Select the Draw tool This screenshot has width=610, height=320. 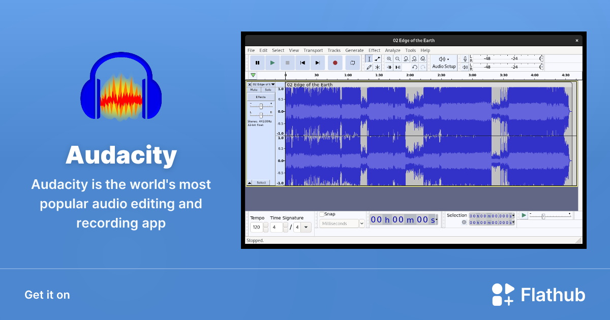coord(368,67)
